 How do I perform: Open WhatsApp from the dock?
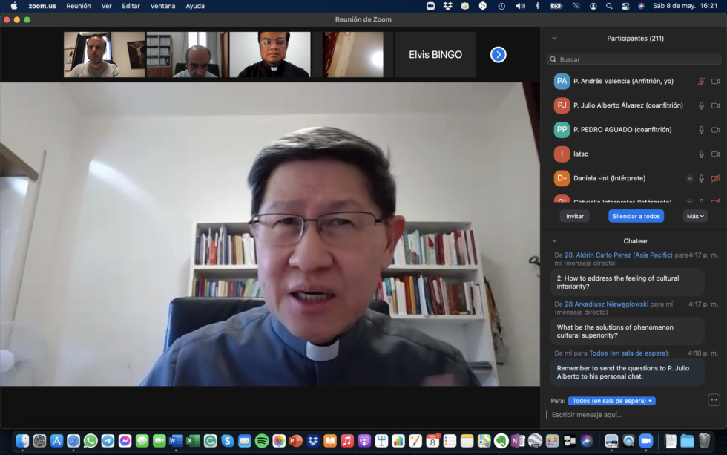[91, 441]
